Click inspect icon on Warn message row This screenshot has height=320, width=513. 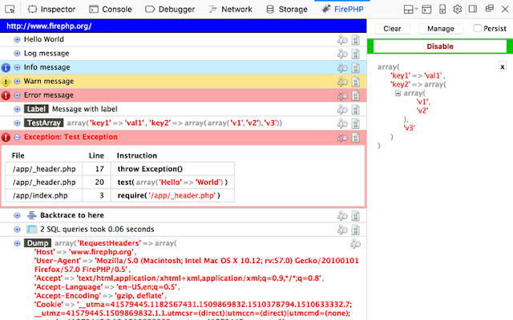click(342, 81)
